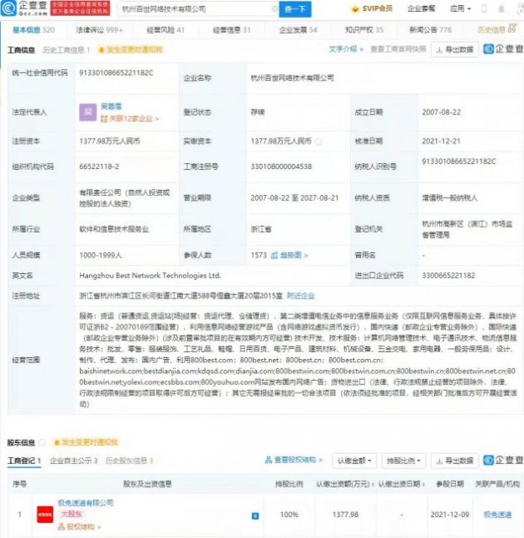Image resolution: width=524 pixels, height=538 pixels.
Task: Click the 企查查 logo beside 工商信息 export
Action: (x=503, y=49)
